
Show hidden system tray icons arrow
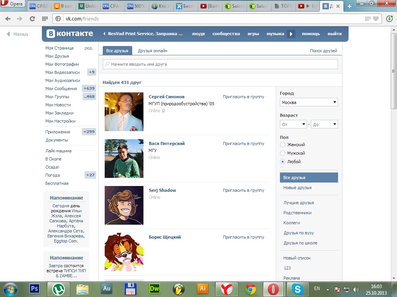[x=328, y=290]
